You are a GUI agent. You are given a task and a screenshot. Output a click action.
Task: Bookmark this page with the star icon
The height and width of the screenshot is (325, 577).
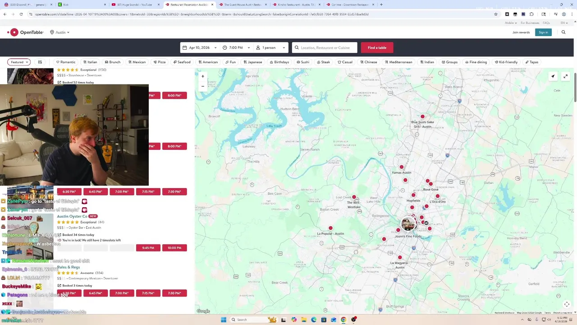tap(496, 14)
